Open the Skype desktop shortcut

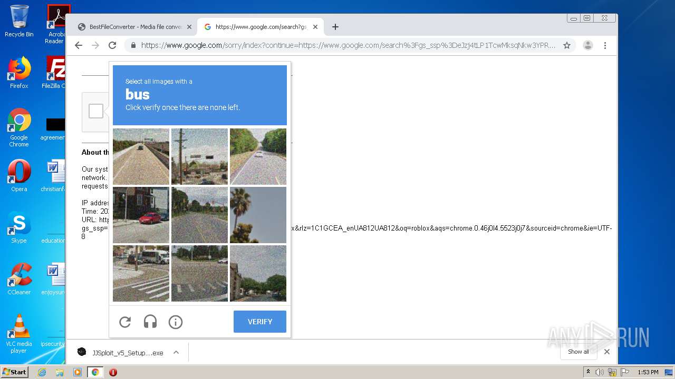click(x=19, y=227)
